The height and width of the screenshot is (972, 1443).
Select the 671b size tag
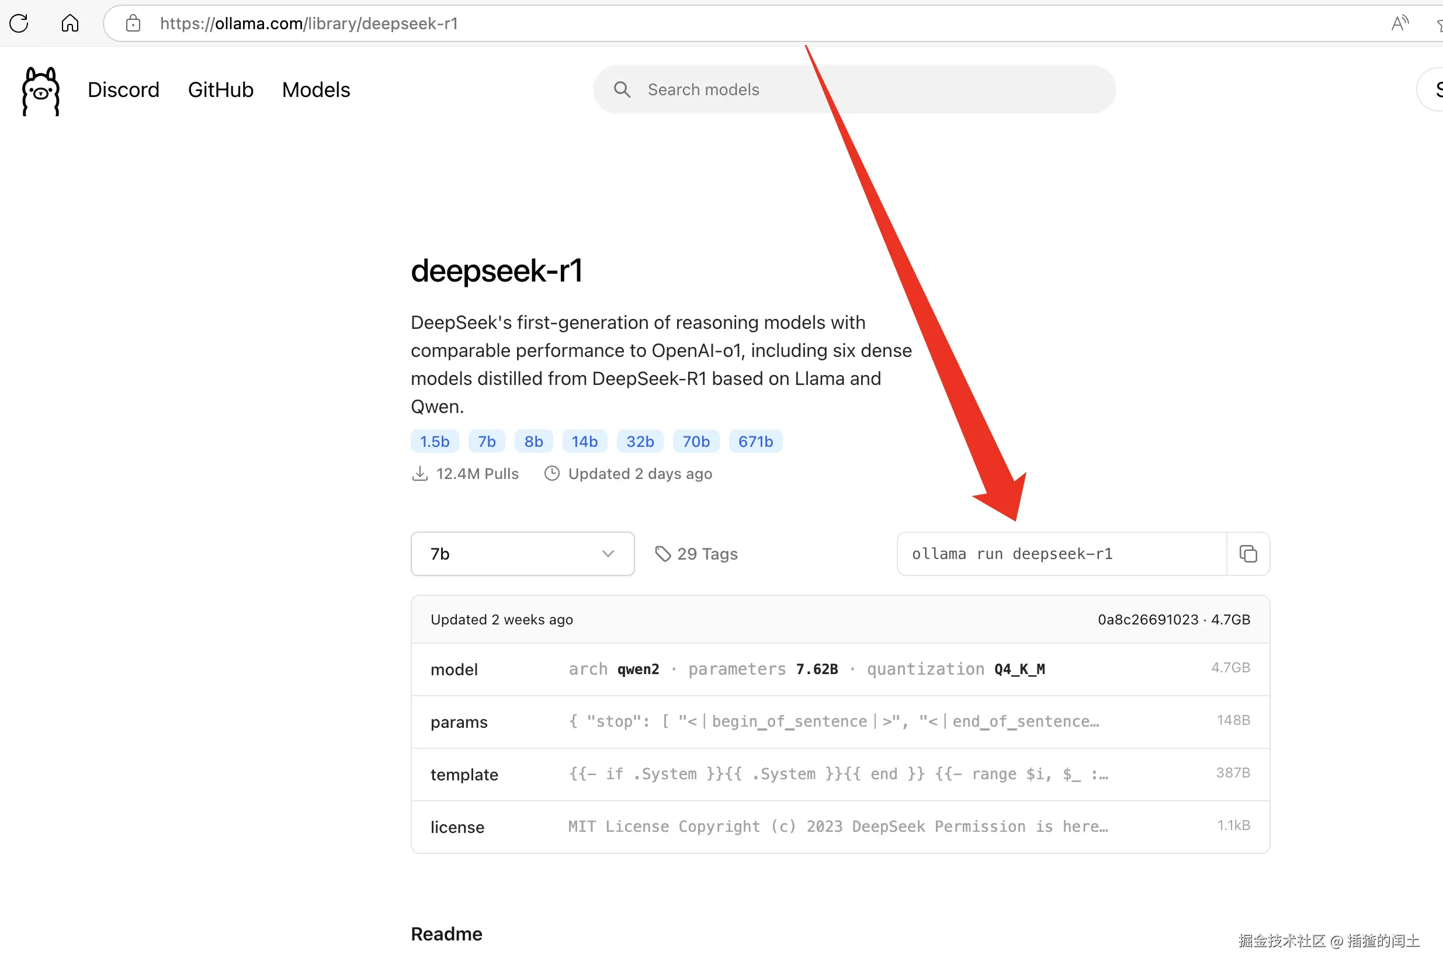coord(755,442)
